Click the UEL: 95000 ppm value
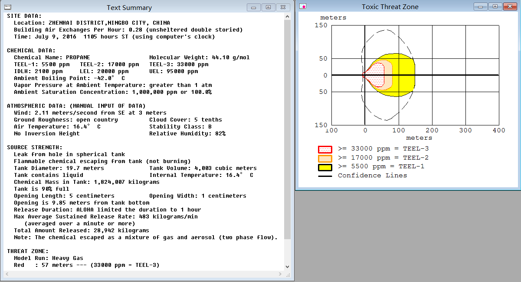The height and width of the screenshot is (282, 521). point(174,71)
